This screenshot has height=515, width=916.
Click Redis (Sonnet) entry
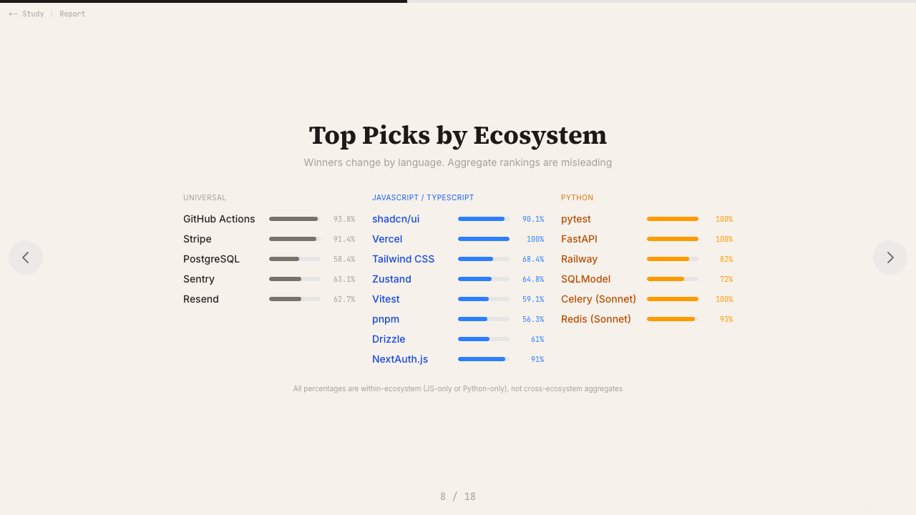click(x=596, y=319)
